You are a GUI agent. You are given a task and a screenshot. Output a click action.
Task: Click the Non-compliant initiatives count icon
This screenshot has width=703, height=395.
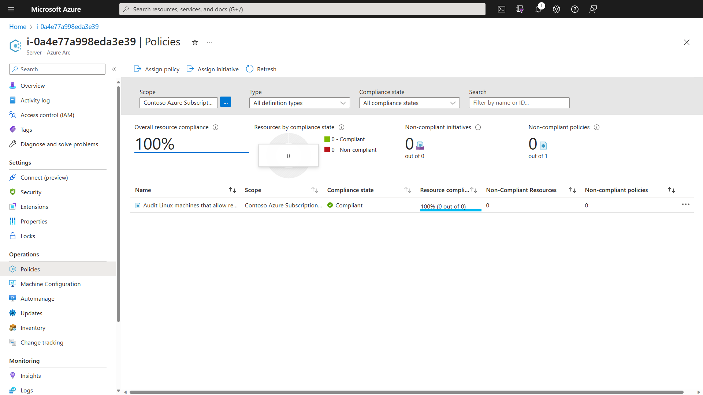pyautogui.click(x=420, y=143)
